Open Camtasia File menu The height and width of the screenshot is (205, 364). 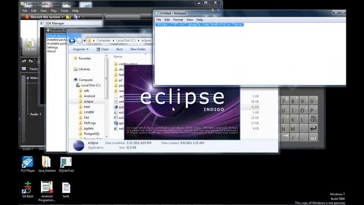(25, 11)
